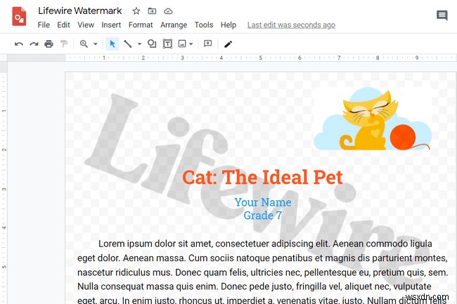Check the cloud save status icon

tap(168, 11)
